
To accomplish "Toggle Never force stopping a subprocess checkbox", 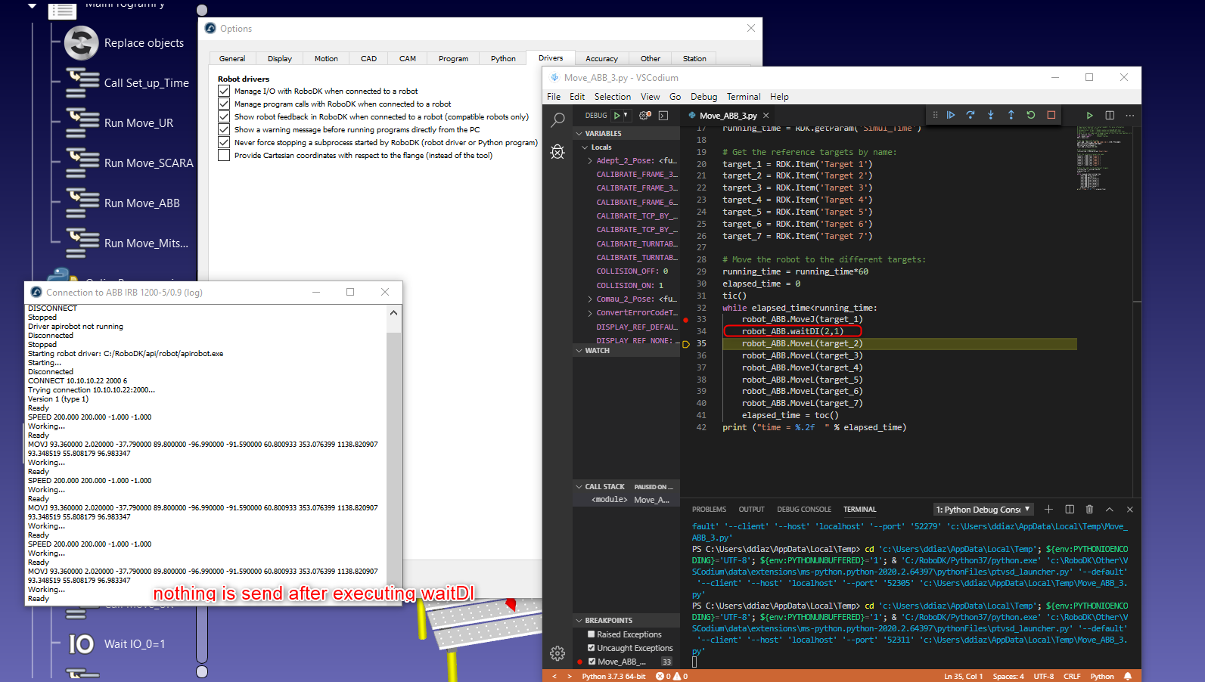I will click(224, 142).
